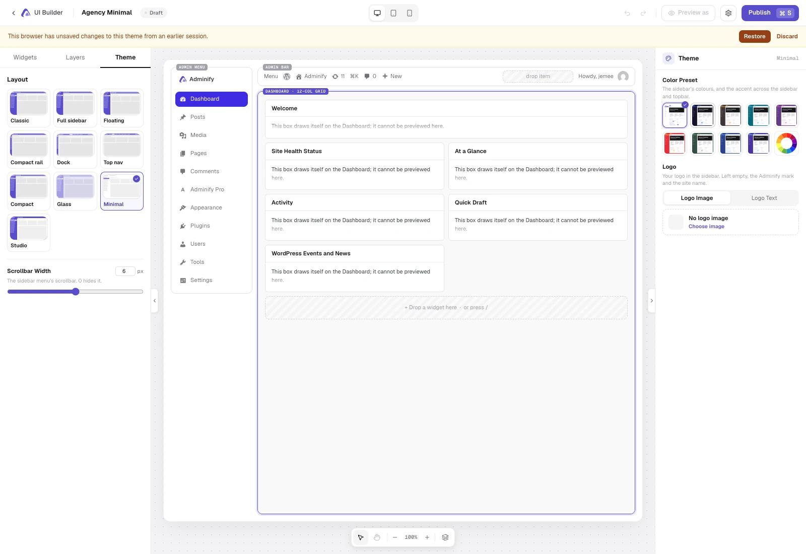Click the Menu item in admin bar
This screenshot has height=554, width=806.
[x=271, y=77]
